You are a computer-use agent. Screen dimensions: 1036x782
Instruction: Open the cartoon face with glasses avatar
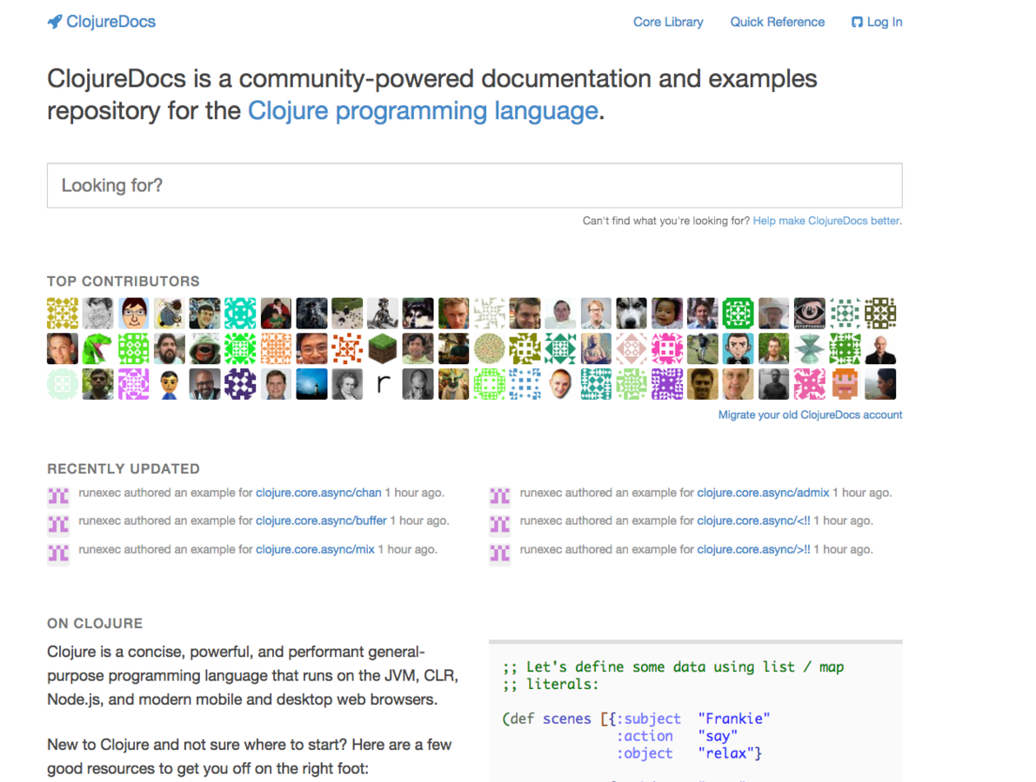pyautogui.click(x=133, y=313)
